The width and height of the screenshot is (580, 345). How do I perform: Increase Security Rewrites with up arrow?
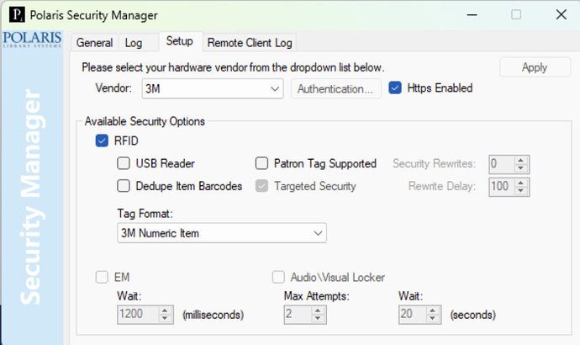click(521, 159)
